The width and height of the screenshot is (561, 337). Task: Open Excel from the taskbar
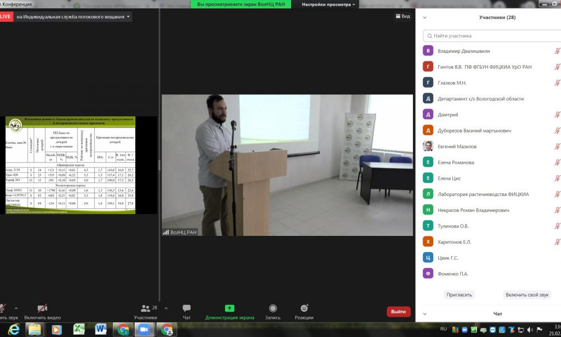point(79,330)
